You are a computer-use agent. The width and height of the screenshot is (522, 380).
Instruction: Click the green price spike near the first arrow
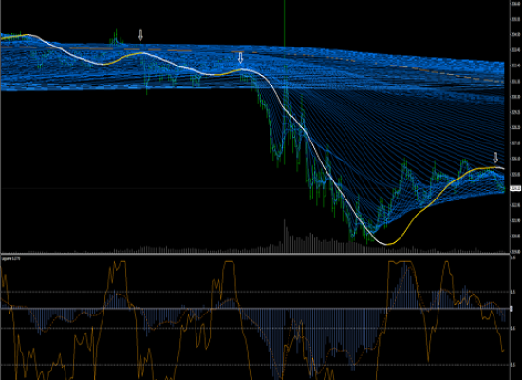pos(116,37)
